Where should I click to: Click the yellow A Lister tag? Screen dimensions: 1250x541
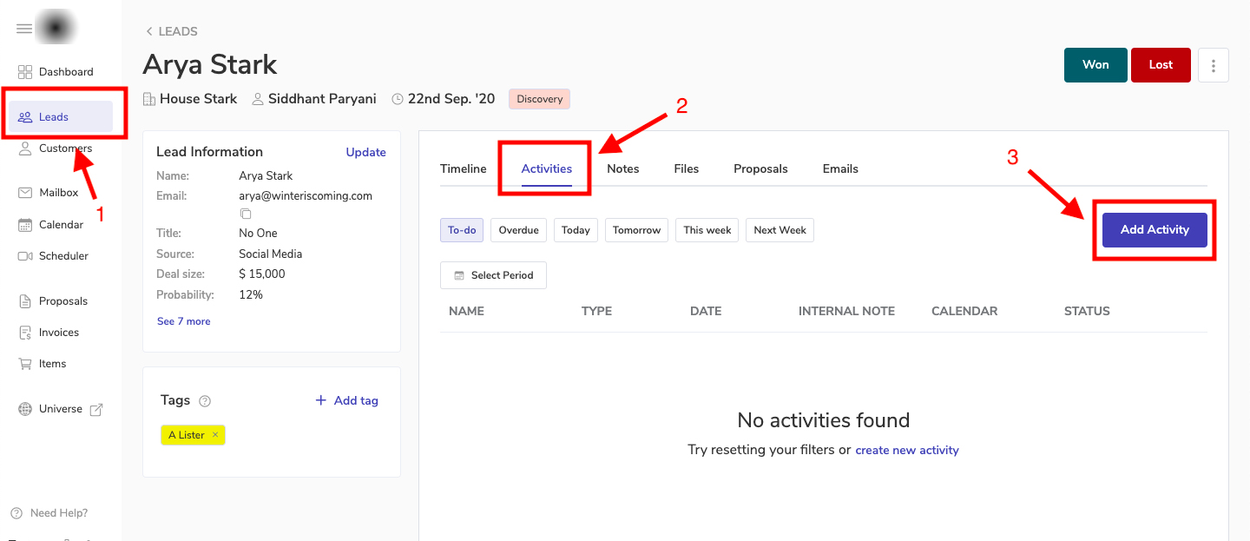[x=187, y=435]
